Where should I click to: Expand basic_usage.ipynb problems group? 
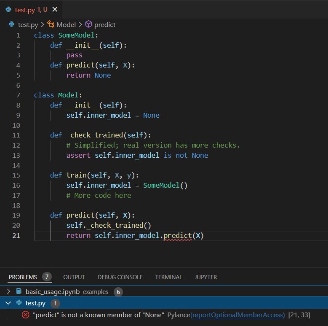[8, 291]
